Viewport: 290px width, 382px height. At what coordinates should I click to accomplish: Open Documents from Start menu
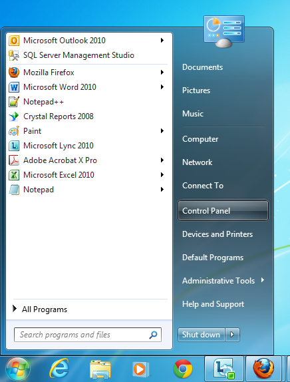click(x=202, y=67)
